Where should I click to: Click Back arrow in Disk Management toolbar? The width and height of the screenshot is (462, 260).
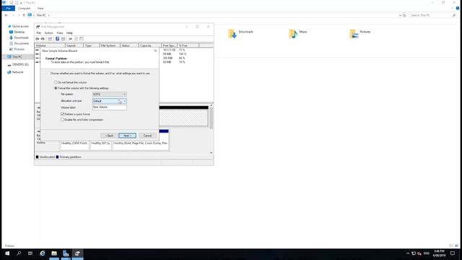click(x=38, y=39)
